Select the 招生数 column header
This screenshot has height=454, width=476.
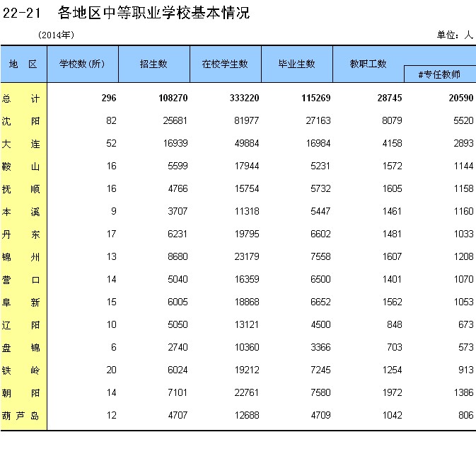153,64
